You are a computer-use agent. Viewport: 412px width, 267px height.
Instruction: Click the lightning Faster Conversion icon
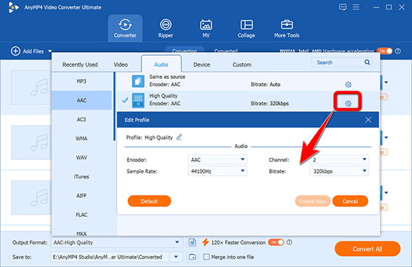[x=205, y=242]
